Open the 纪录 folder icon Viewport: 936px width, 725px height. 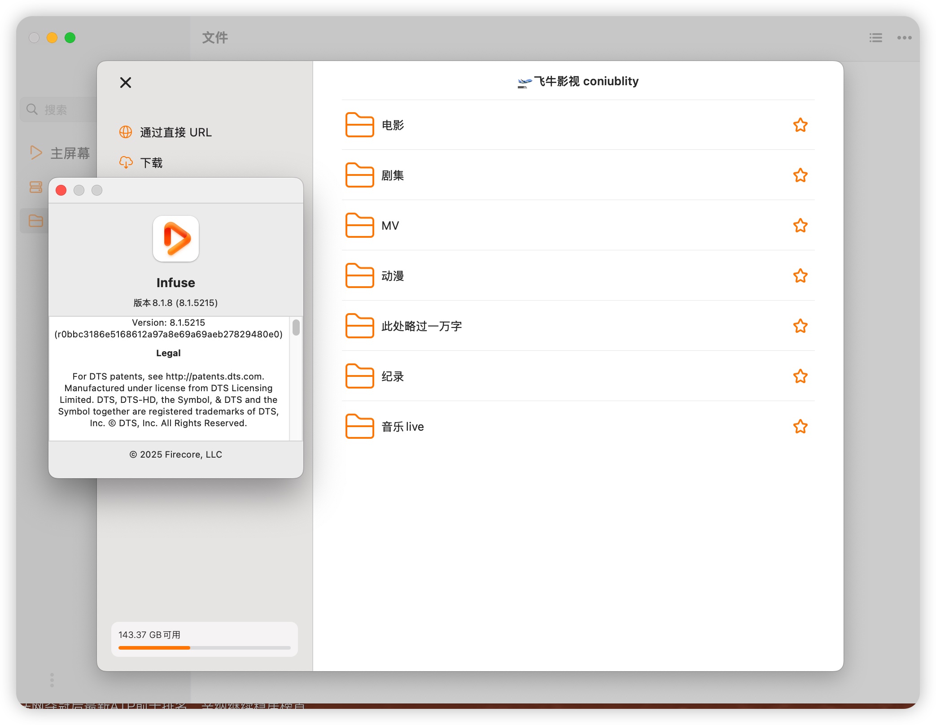coord(359,376)
